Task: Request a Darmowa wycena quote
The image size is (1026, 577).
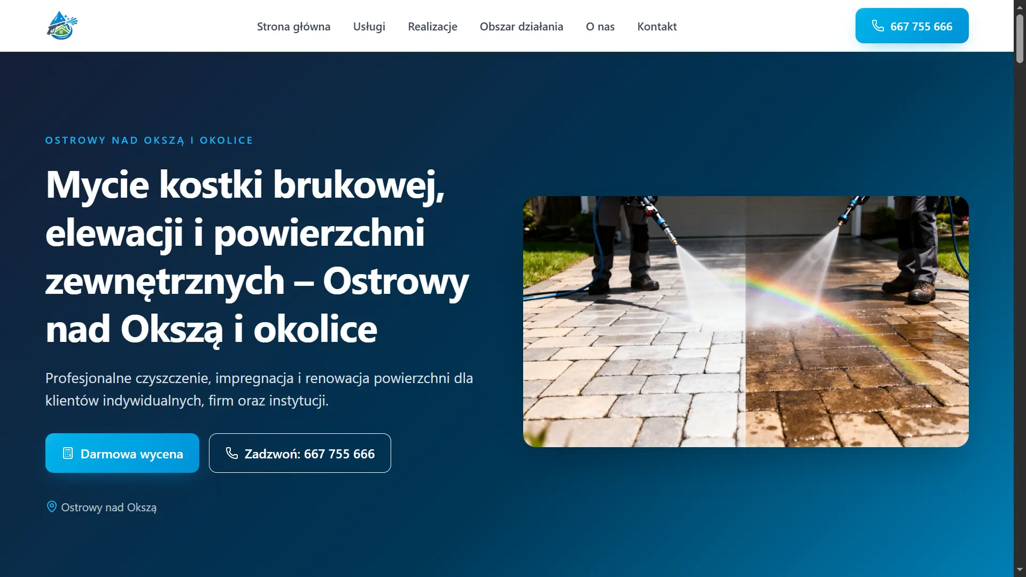Action: [122, 453]
